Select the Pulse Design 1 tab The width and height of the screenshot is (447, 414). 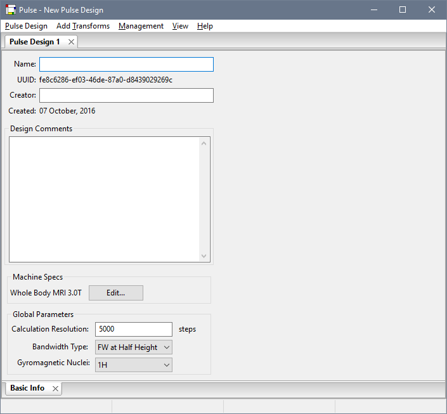coord(35,42)
